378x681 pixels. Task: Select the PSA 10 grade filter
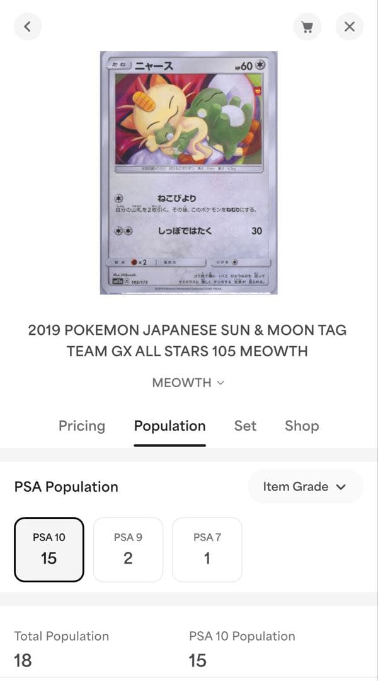(49, 549)
